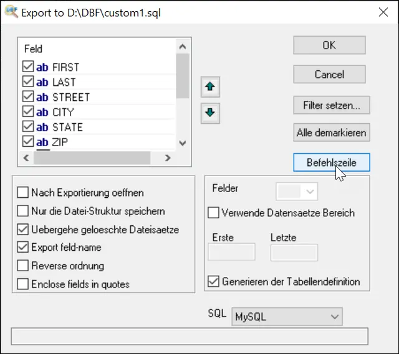Uncheck the STREET field checkbox

pos(27,96)
